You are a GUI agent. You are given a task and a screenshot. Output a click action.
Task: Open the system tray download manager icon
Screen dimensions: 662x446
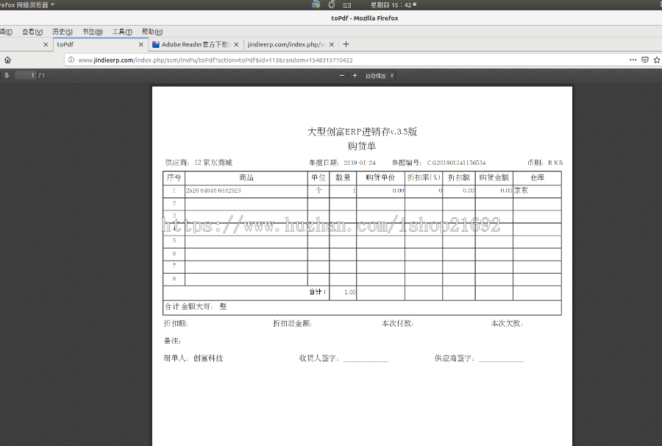pos(316,4)
